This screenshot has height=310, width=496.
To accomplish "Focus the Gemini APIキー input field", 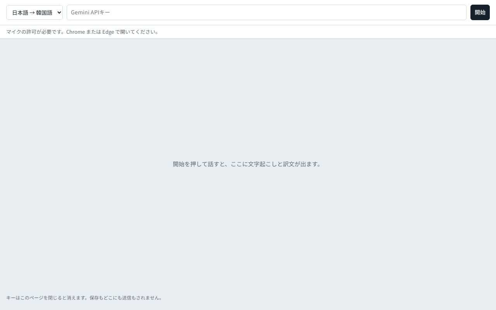I will click(x=267, y=12).
